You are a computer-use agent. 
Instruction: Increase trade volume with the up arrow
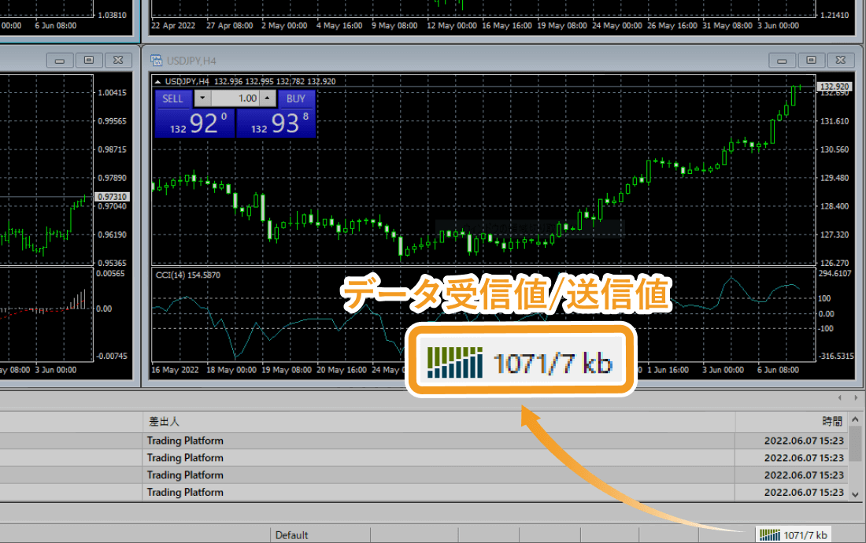click(x=268, y=98)
